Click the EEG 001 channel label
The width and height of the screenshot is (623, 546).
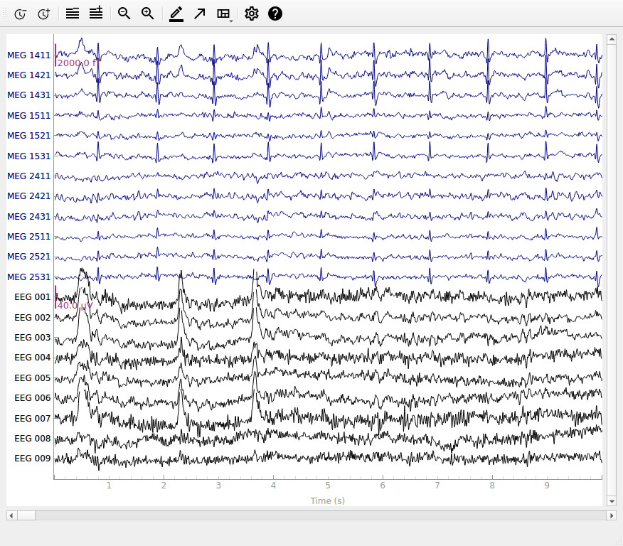pos(32,297)
